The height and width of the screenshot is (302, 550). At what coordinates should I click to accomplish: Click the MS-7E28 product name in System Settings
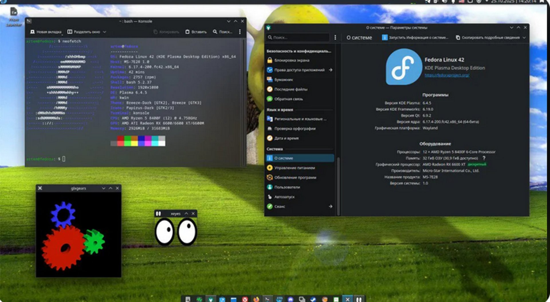tap(430, 177)
